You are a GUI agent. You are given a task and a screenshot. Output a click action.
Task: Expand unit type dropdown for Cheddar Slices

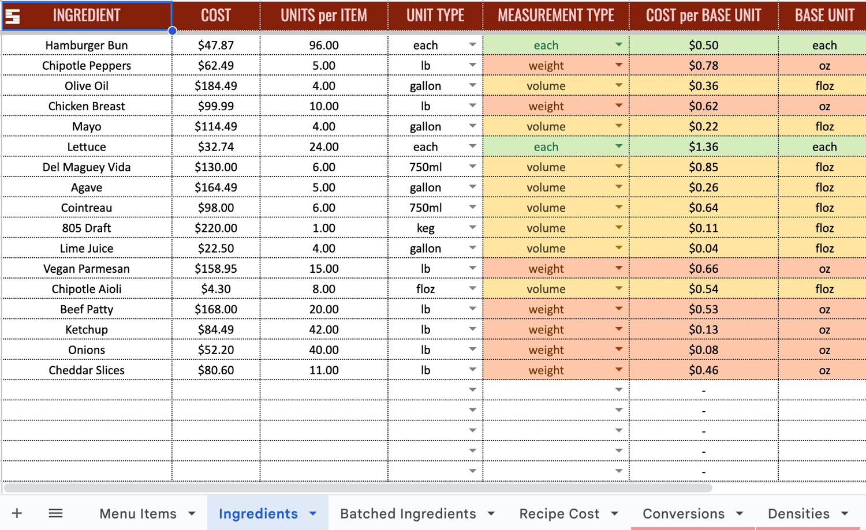click(472, 370)
